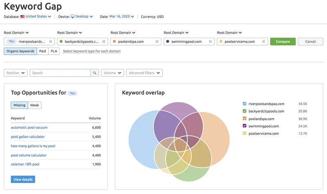Click the Desktop monitor device icon
The width and height of the screenshot is (327, 194).
coord(73,17)
